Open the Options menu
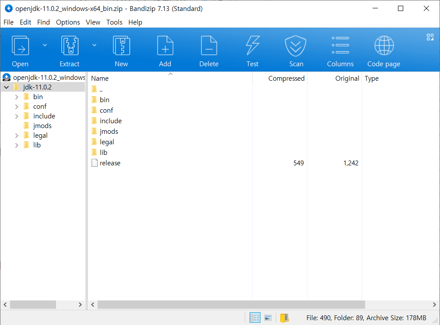Viewport: 440px width, 325px height. tap(68, 22)
